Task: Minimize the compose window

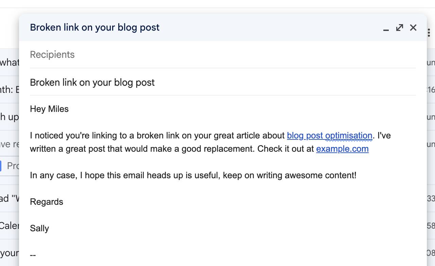Action: 386,28
